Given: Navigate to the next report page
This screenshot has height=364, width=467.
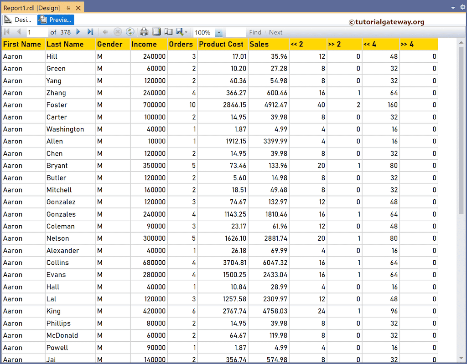Looking at the screenshot, I should (x=78, y=32).
